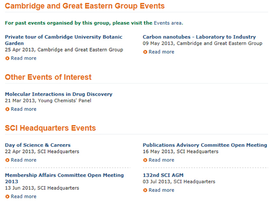This screenshot has width=274, height=204.
Task: Read more about Carbon nanotubes event
Action: (161, 52)
